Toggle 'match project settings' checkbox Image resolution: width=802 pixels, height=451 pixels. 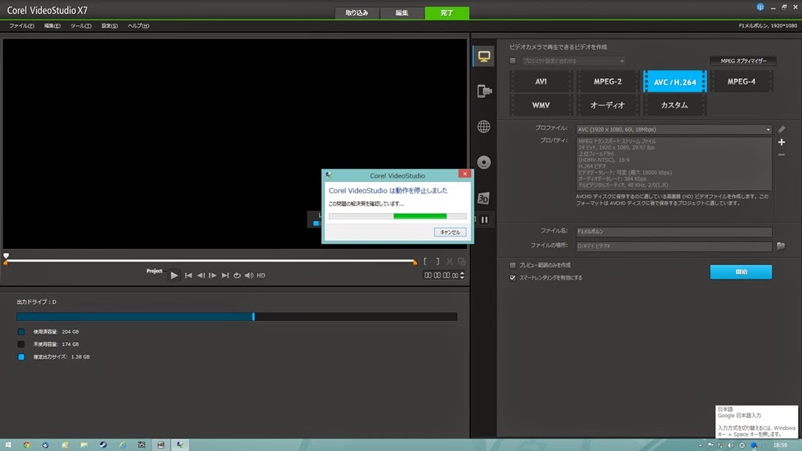point(512,61)
